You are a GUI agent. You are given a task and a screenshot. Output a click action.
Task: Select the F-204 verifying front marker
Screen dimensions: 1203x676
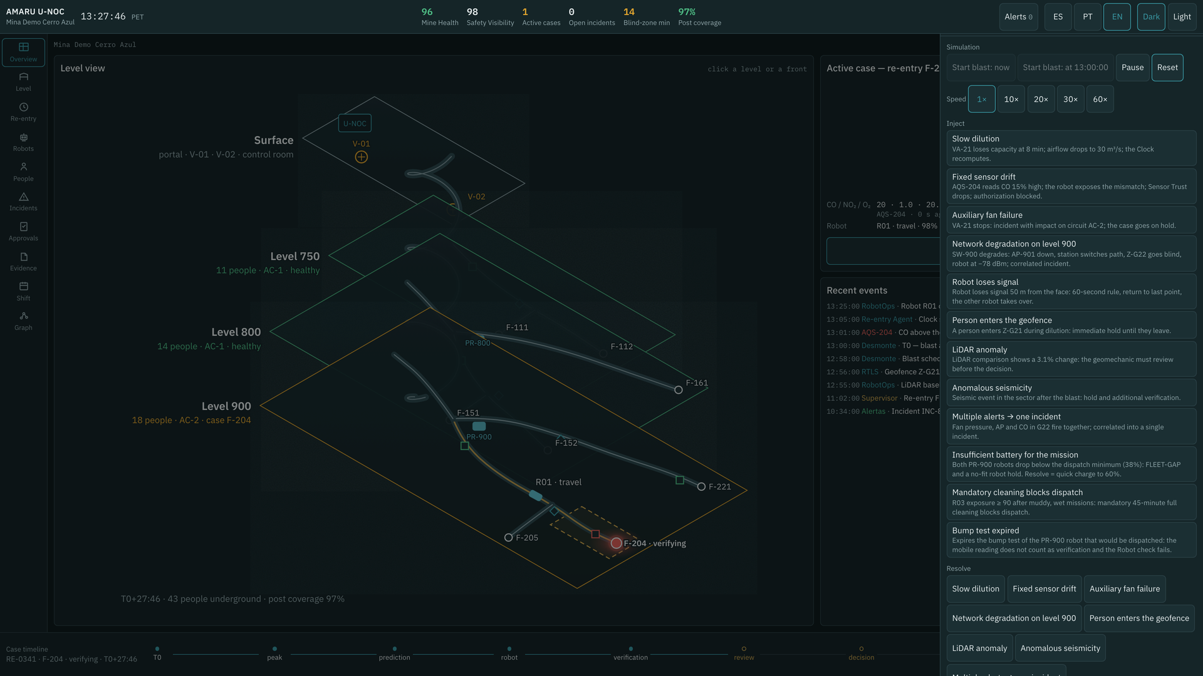617,543
